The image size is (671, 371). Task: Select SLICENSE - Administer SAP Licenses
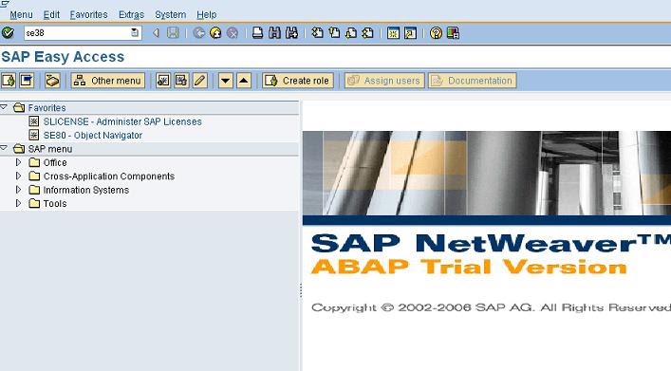[x=122, y=121]
